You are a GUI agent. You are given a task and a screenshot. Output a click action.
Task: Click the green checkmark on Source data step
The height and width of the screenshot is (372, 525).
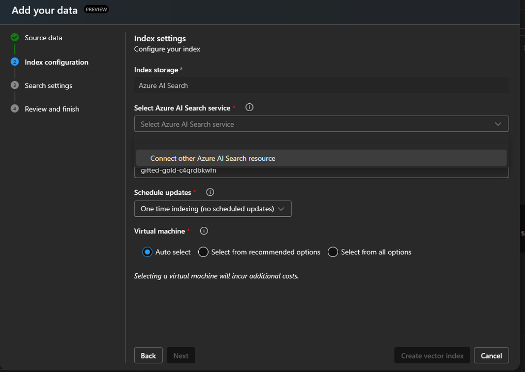pos(14,37)
